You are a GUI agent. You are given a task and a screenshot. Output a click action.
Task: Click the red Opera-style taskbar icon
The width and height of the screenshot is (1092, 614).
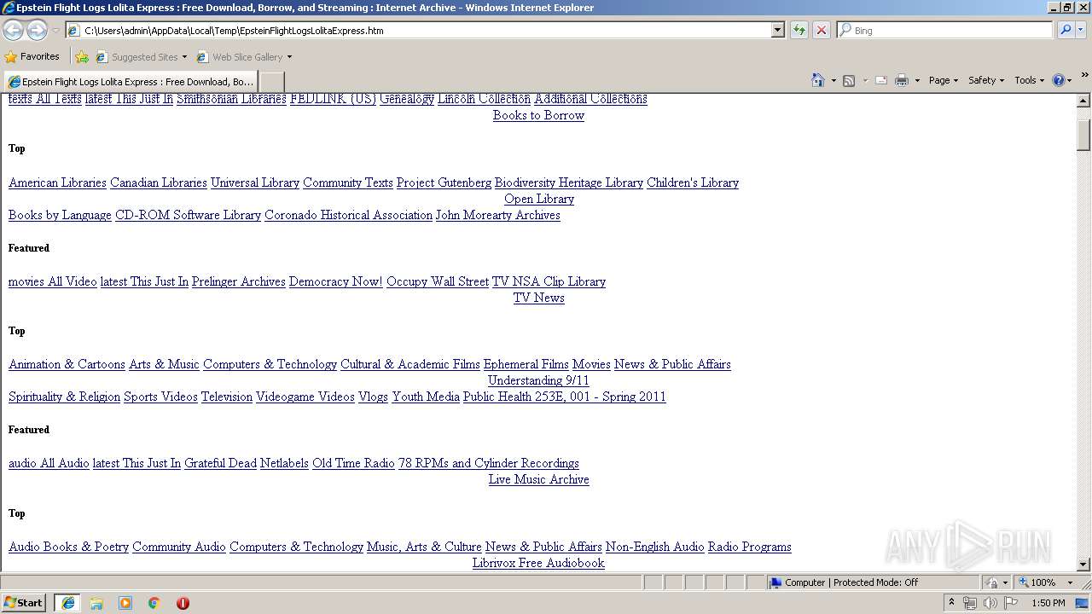(183, 603)
